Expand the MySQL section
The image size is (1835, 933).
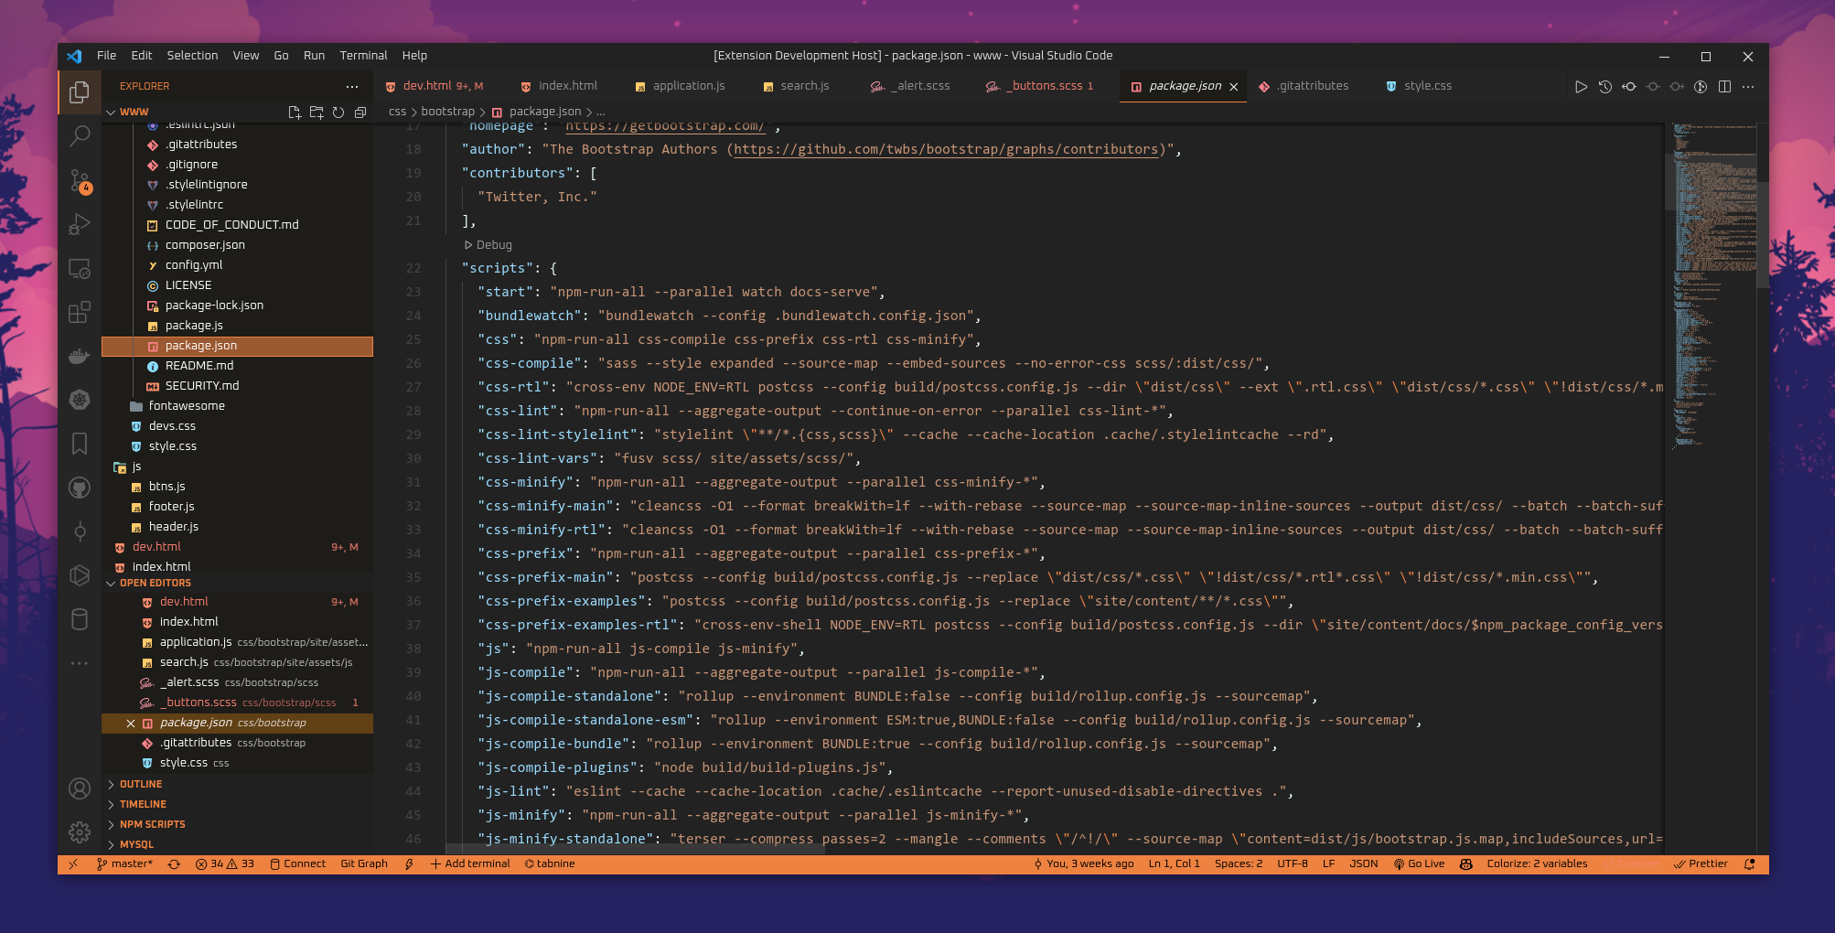click(x=136, y=844)
